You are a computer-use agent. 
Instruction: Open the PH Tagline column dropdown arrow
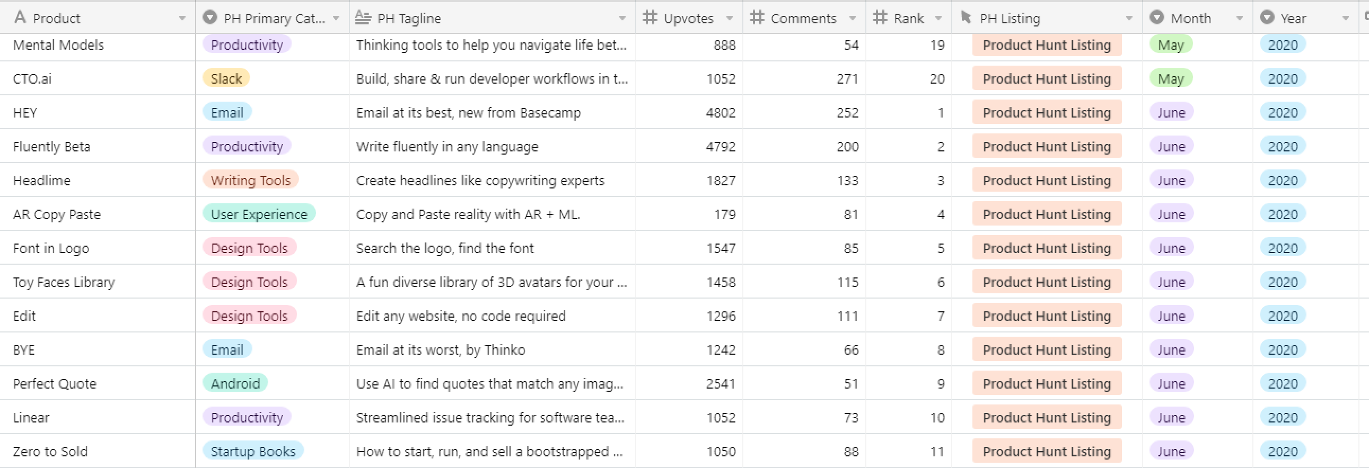(622, 18)
